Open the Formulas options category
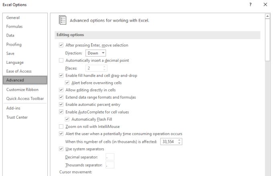Viewport: 273px width, 176px height. point(14,26)
